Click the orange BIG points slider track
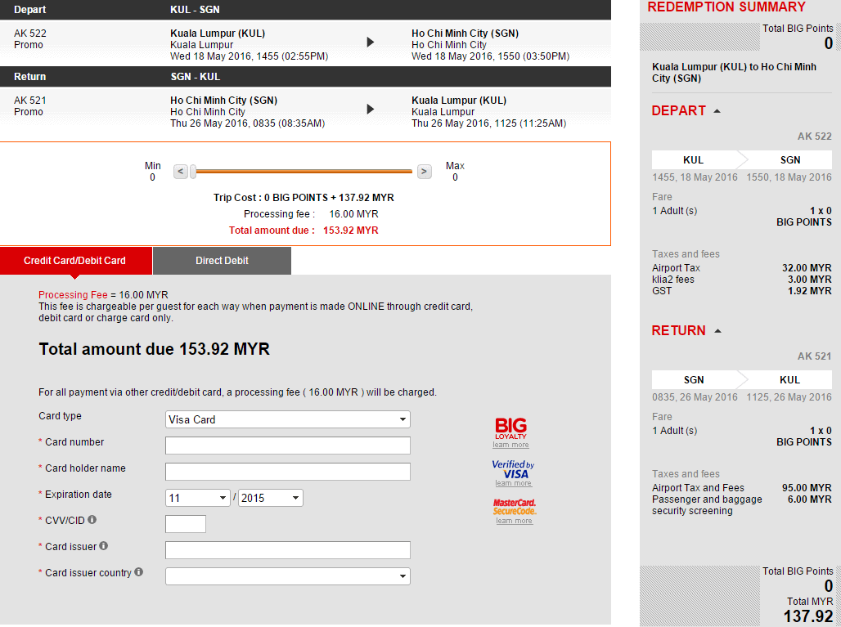 (304, 172)
